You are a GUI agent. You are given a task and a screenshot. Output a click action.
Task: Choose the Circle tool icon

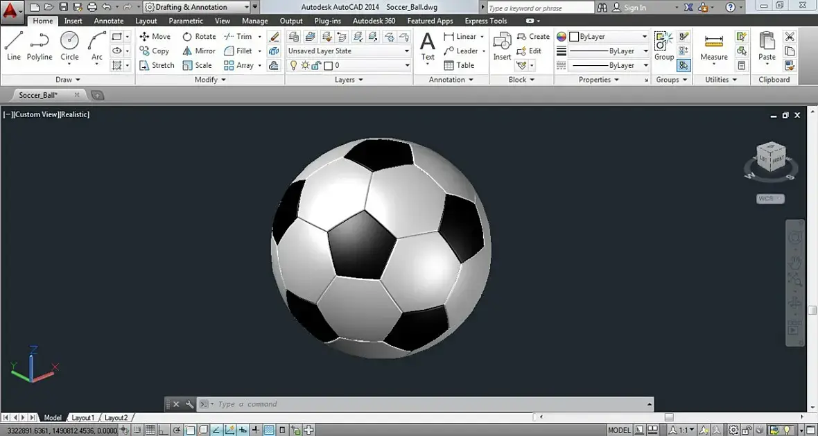pyautogui.click(x=69, y=41)
